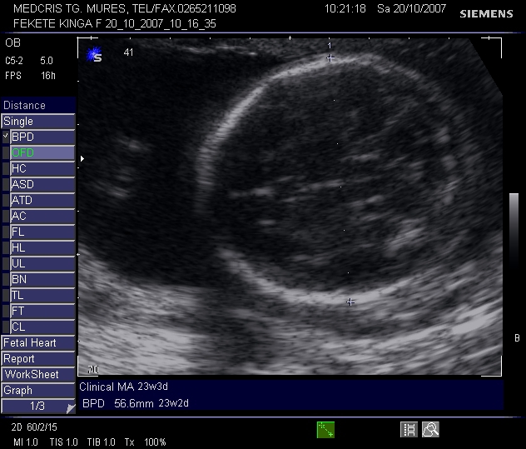The height and width of the screenshot is (449, 526).
Task: Click the top BPD caliper cross marker
Action: tap(330, 58)
